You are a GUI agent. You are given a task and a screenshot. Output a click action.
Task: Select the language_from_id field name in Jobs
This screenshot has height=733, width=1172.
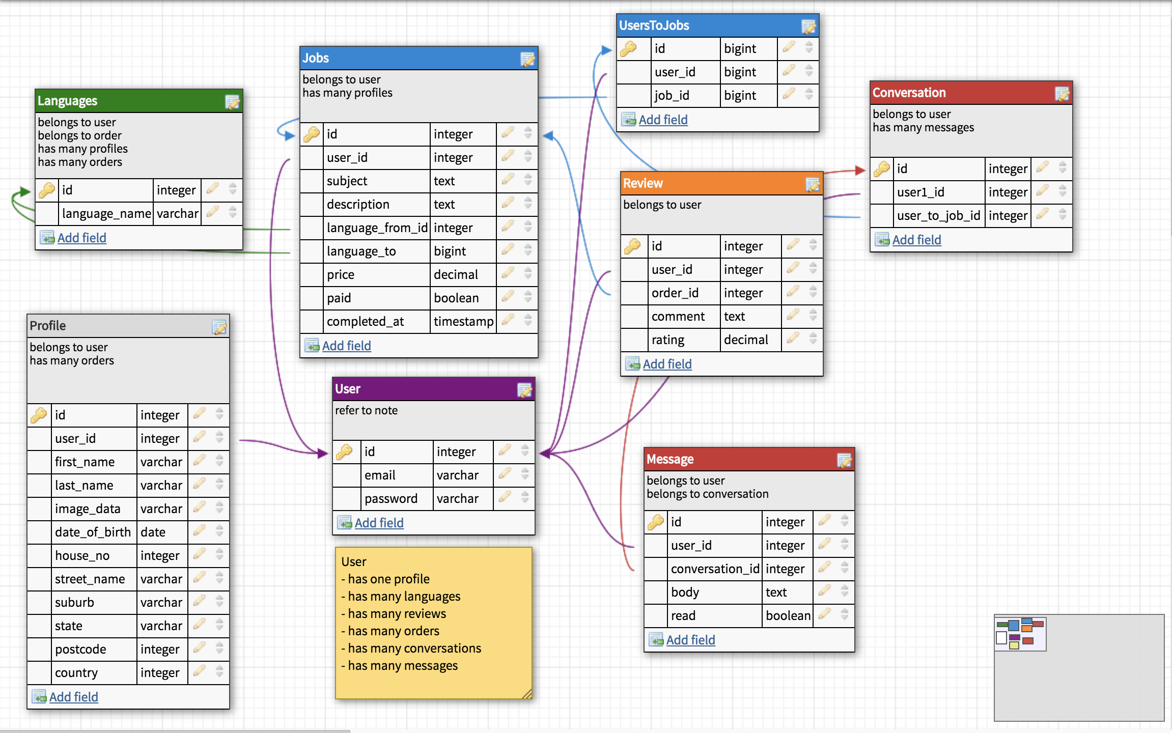[x=377, y=228]
